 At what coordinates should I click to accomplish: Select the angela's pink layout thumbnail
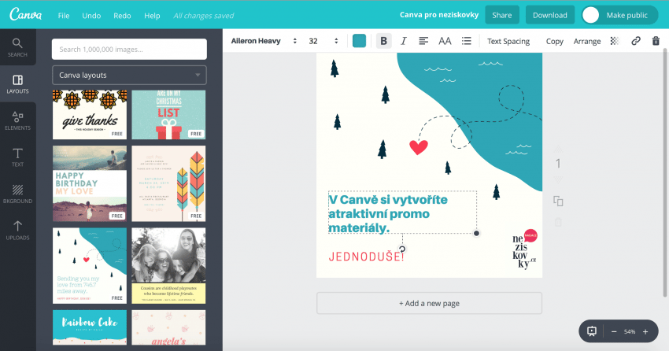pos(168,327)
